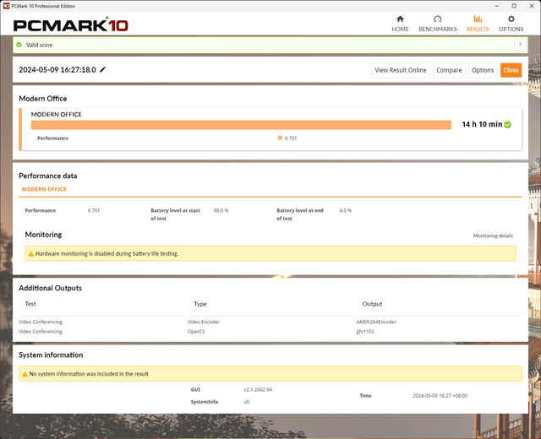Close the result with orange Close button
The image size is (541, 439).
[x=511, y=70]
